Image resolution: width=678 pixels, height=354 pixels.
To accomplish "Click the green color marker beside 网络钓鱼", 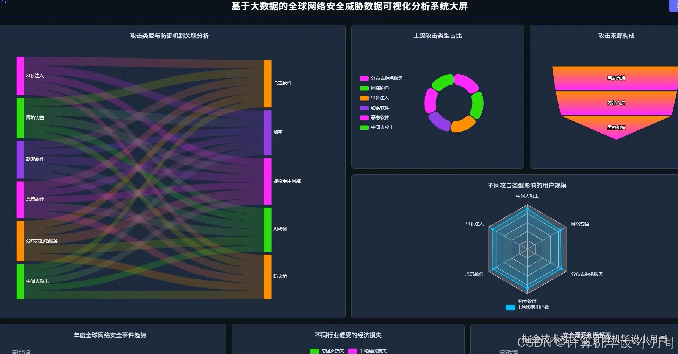I will (x=364, y=88).
